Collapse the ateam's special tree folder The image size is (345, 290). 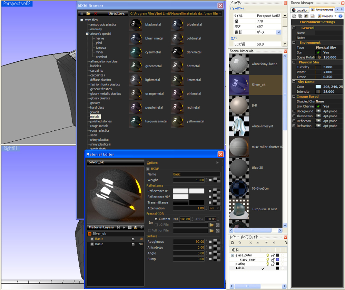click(87, 34)
